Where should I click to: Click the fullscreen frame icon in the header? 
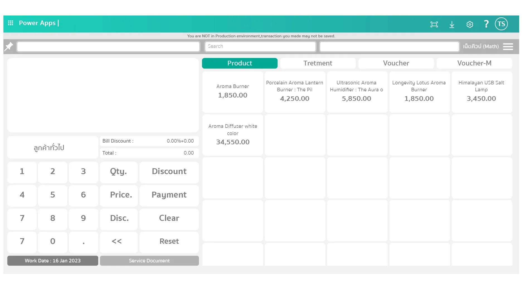point(434,25)
